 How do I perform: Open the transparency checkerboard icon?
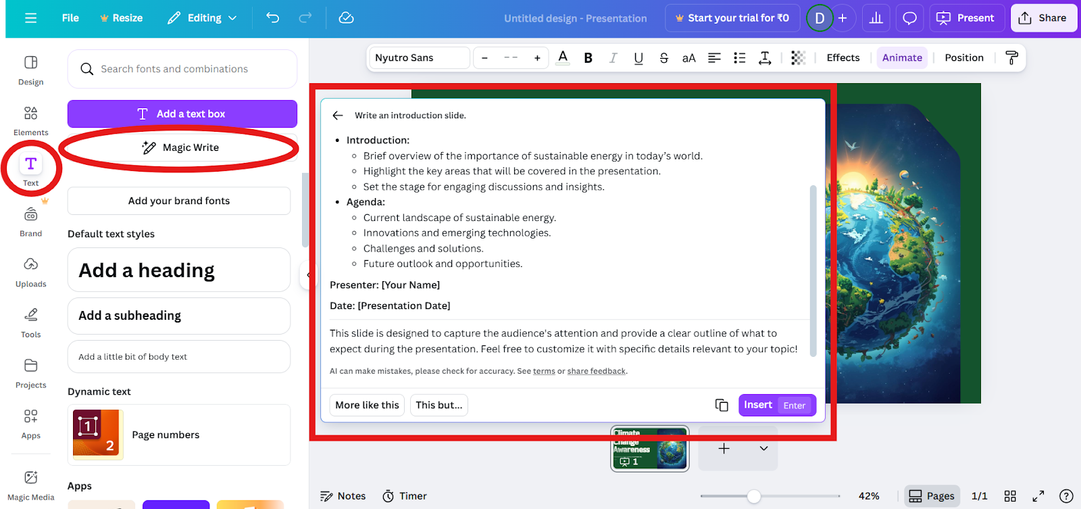798,58
